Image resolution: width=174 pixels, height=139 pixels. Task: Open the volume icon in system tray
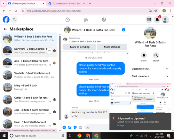coord(145,136)
